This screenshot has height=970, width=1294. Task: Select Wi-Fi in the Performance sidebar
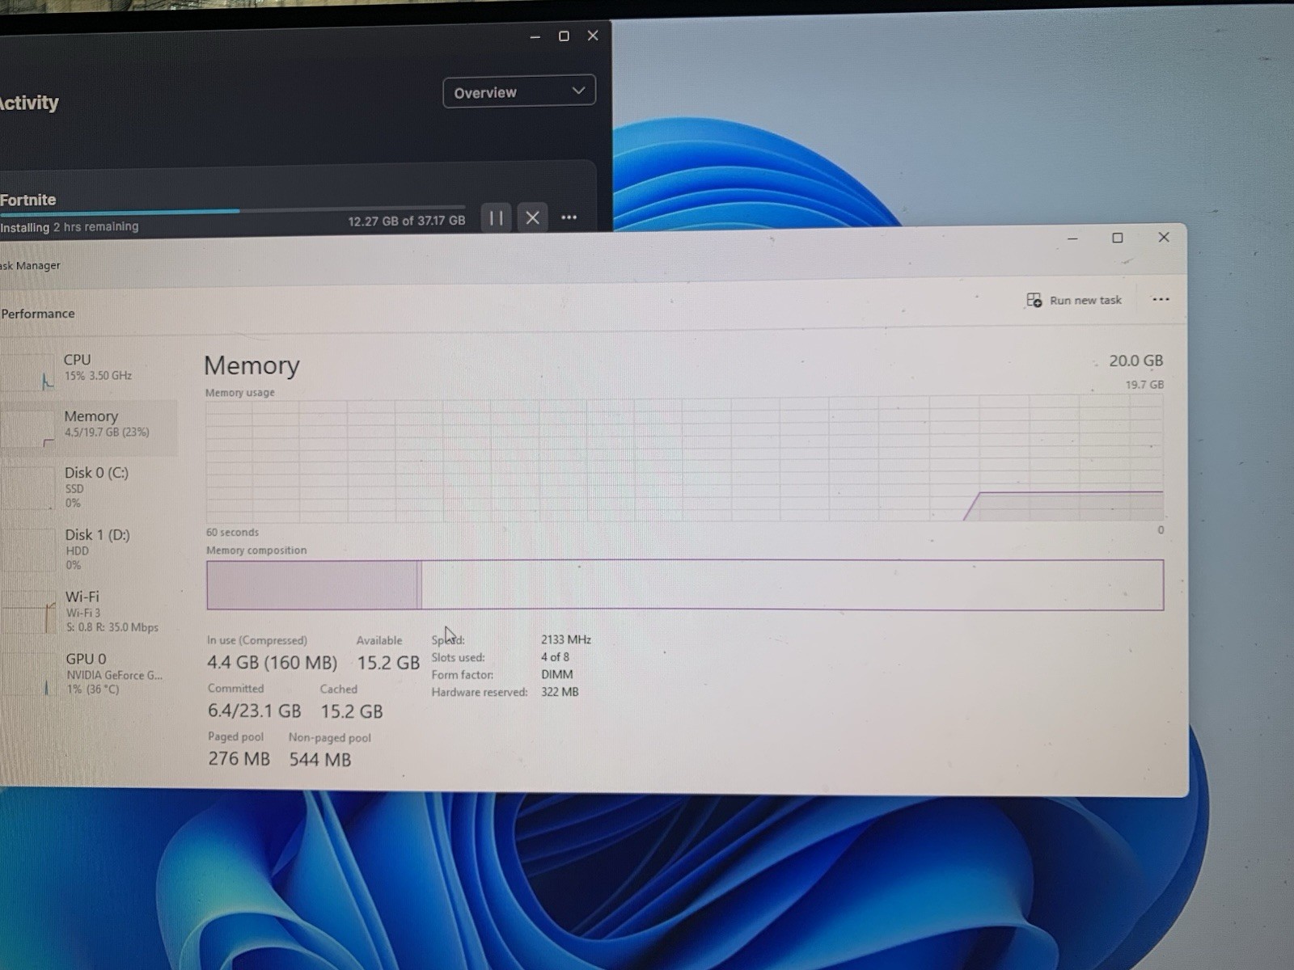coord(89,612)
